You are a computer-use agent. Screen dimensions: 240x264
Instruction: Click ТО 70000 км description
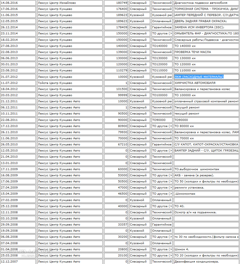click(x=206, y=138)
